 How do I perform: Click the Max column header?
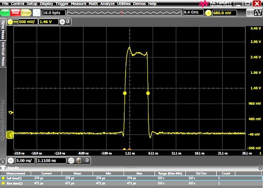pos(139,173)
